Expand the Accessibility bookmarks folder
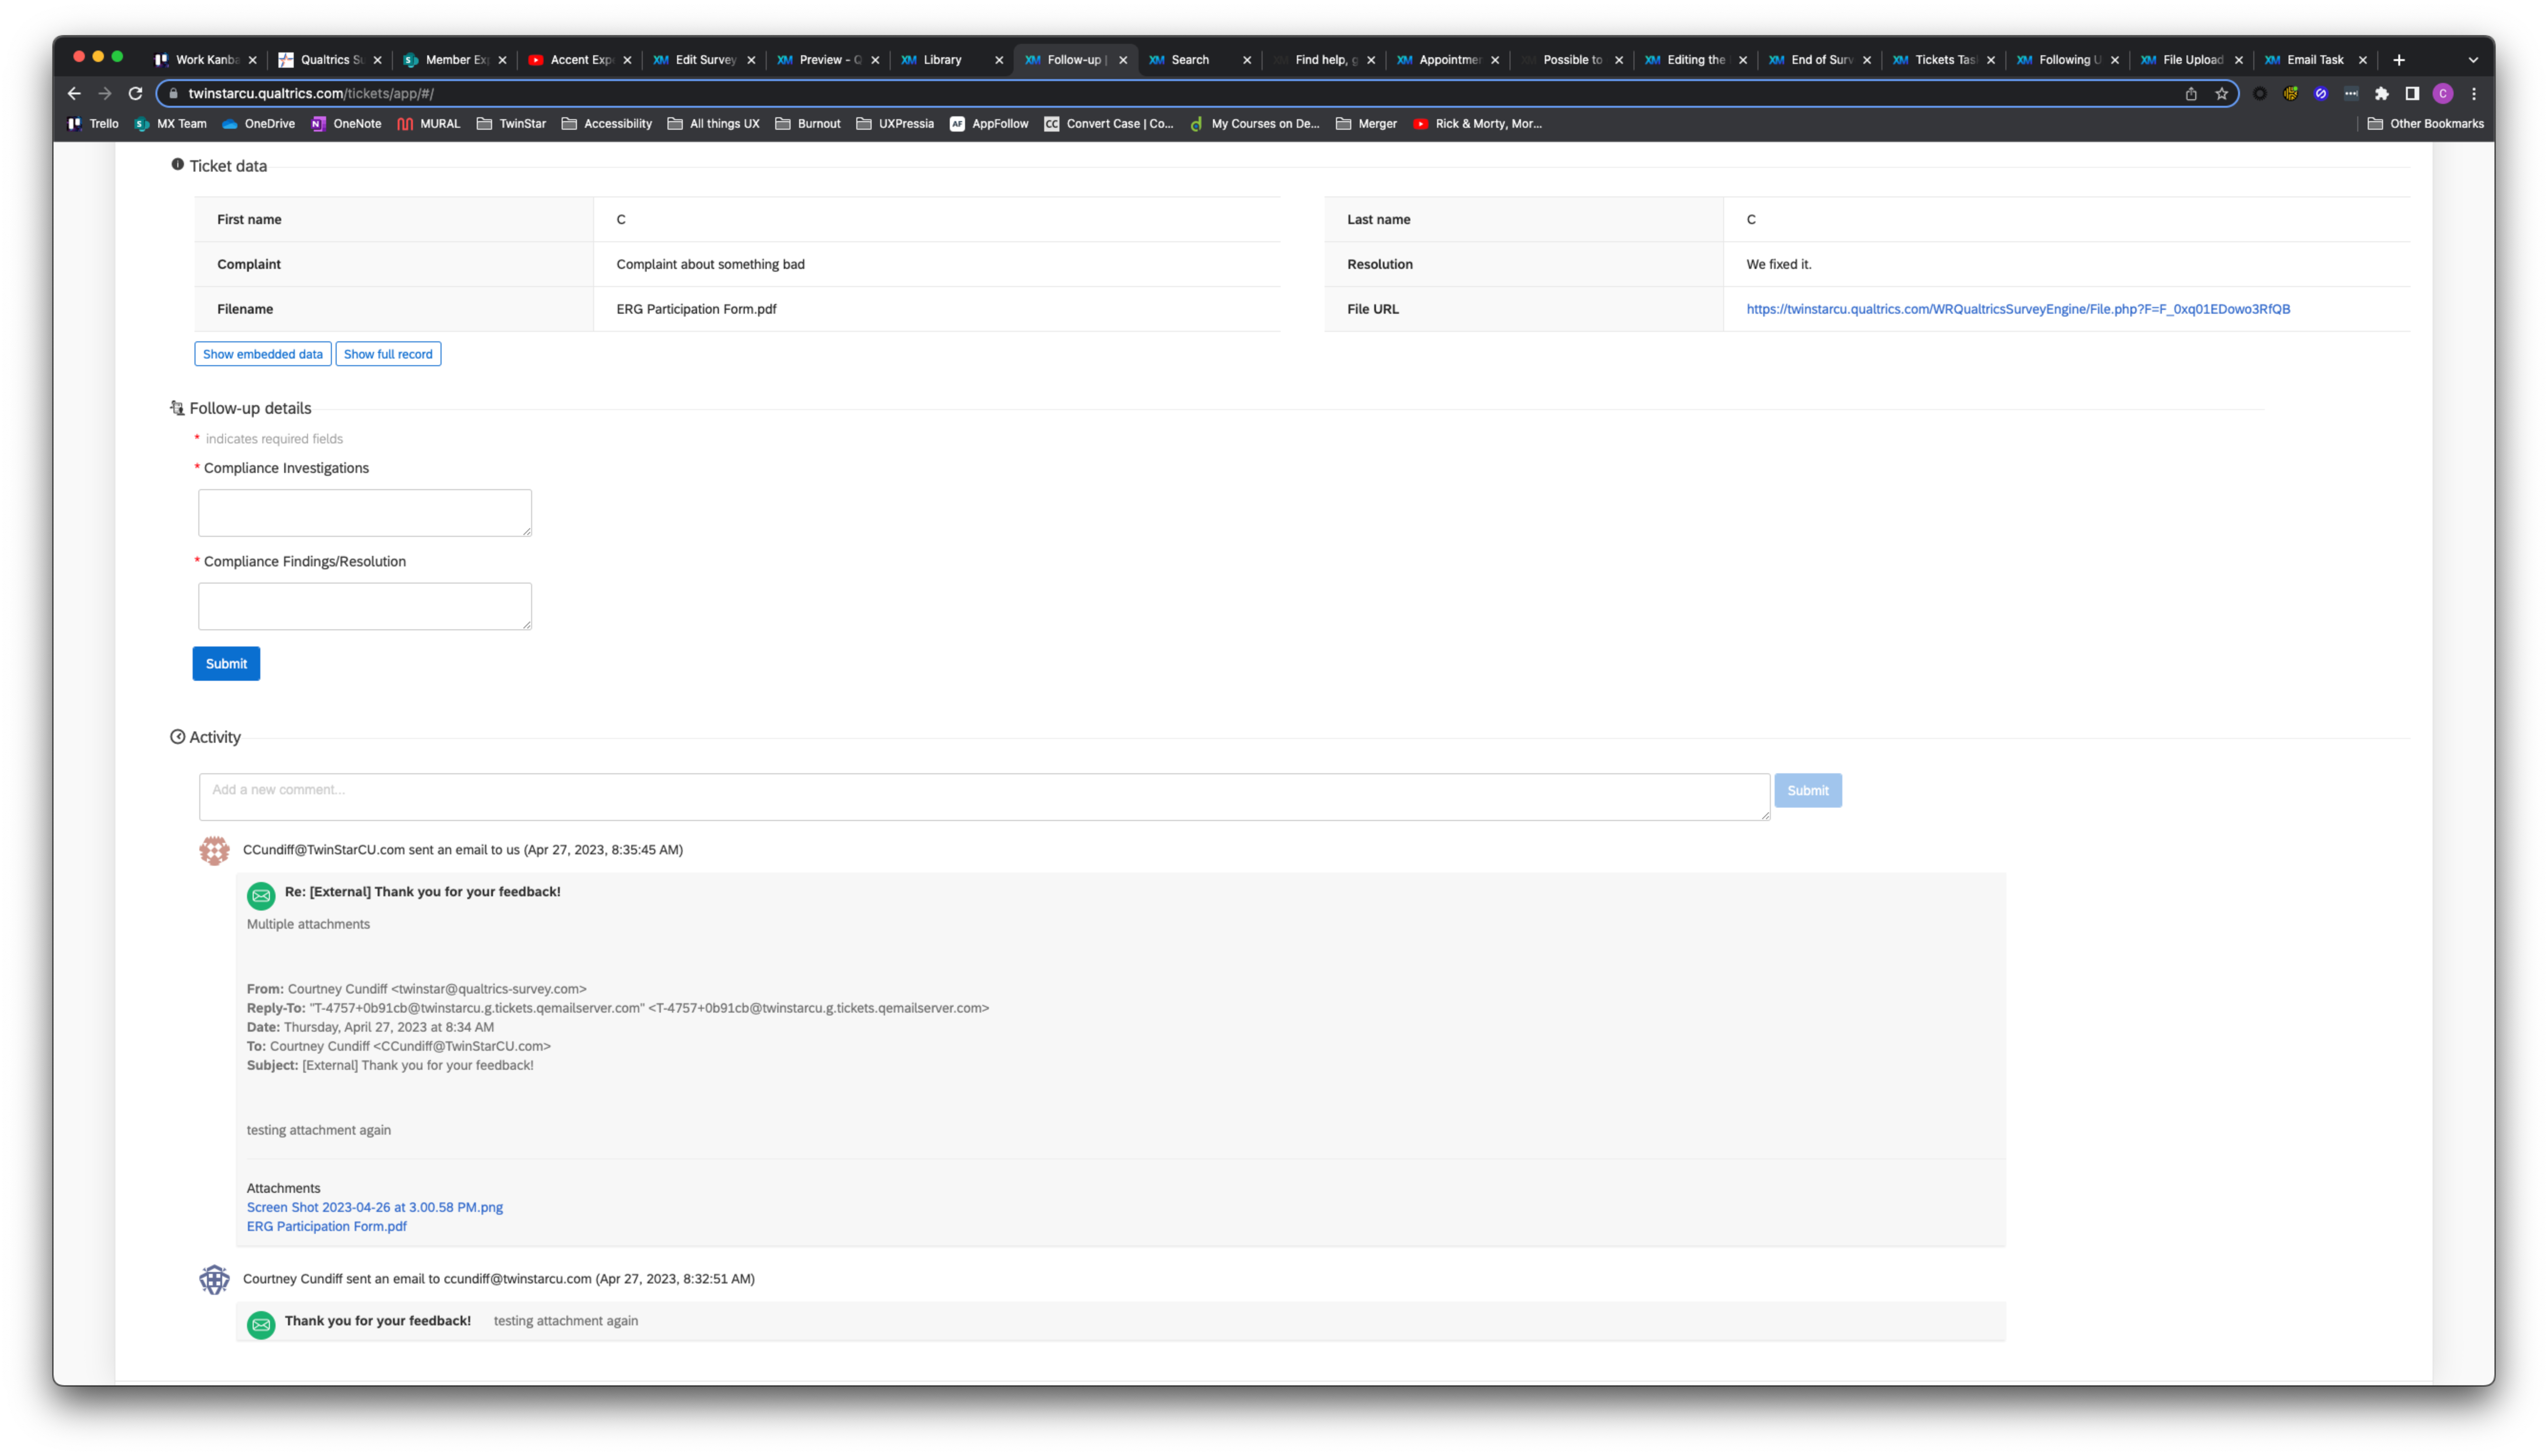2548x1456 pixels. pos(606,123)
